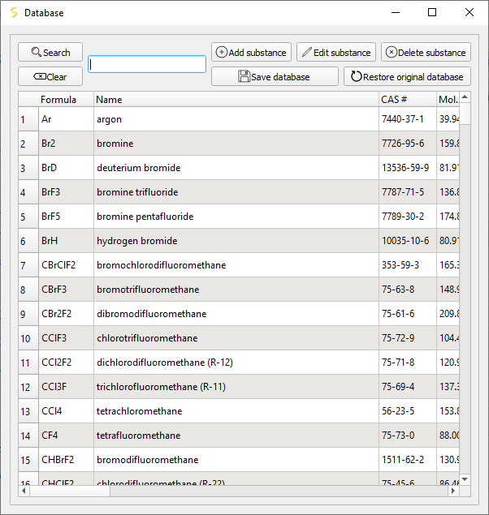Select the 'argon' name cell
Viewport: 489px width, 515px height.
point(236,119)
